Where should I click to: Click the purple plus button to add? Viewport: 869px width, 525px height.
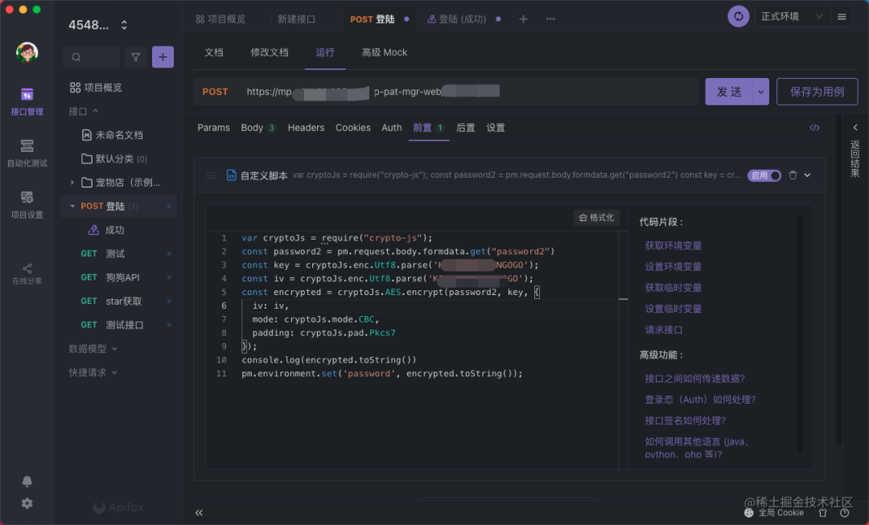point(163,57)
